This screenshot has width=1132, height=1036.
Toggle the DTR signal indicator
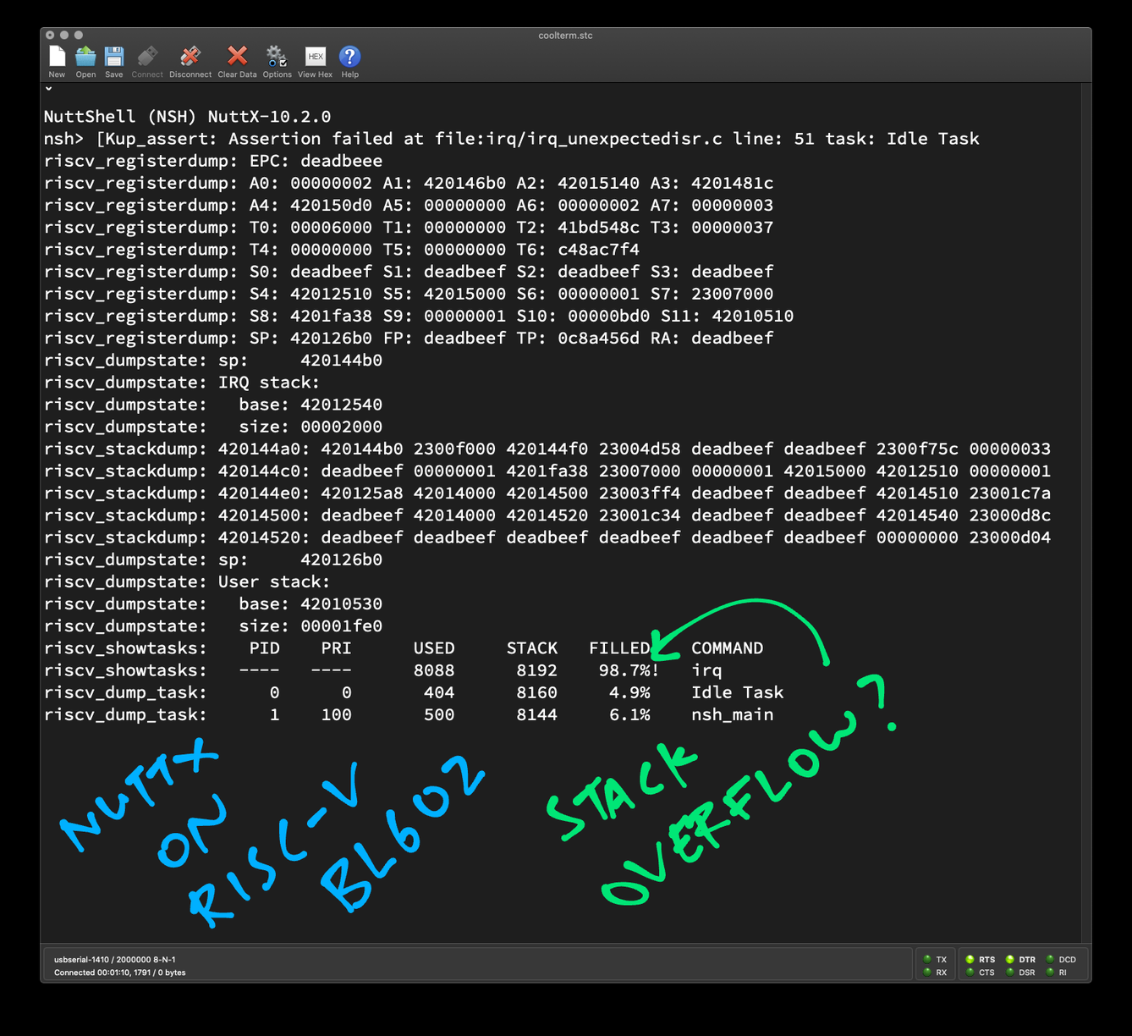pyautogui.click(x=1009, y=959)
